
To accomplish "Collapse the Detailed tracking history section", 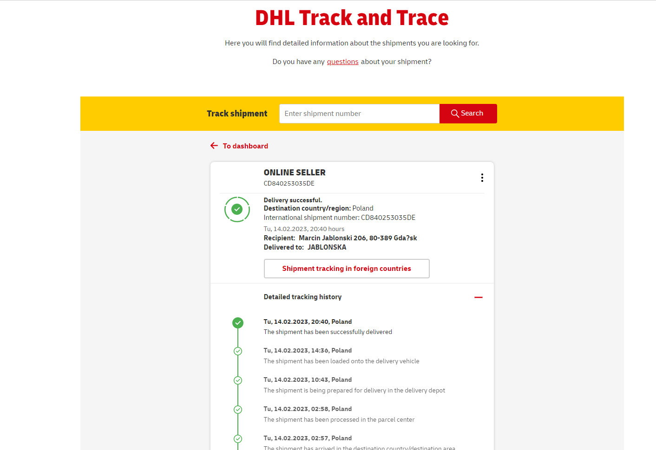I will click(478, 297).
